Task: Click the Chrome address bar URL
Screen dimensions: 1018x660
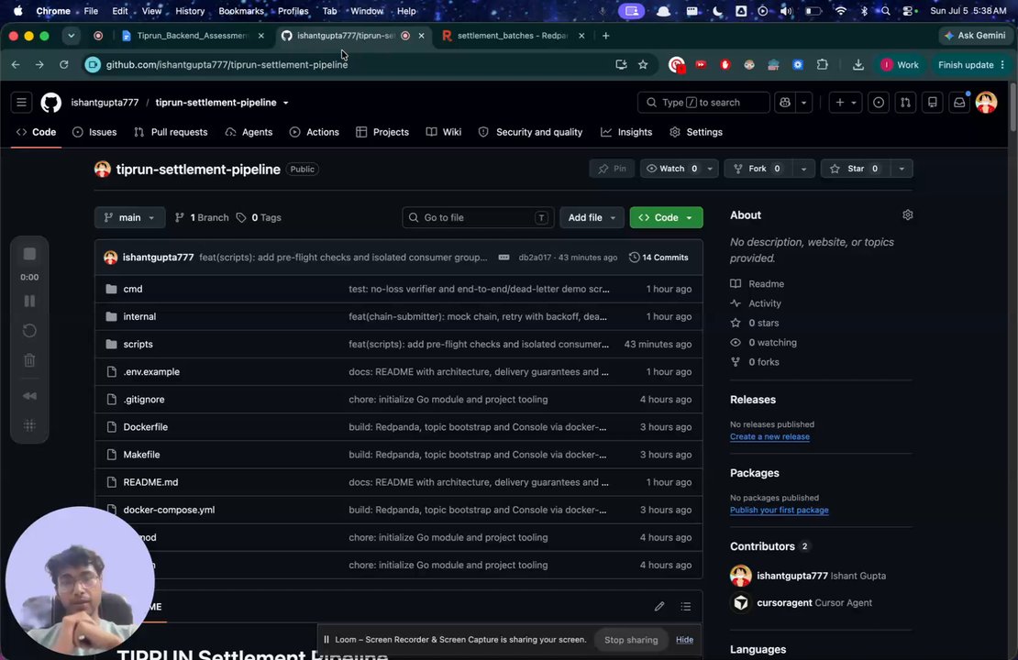Action: click(x=227, y=65)
